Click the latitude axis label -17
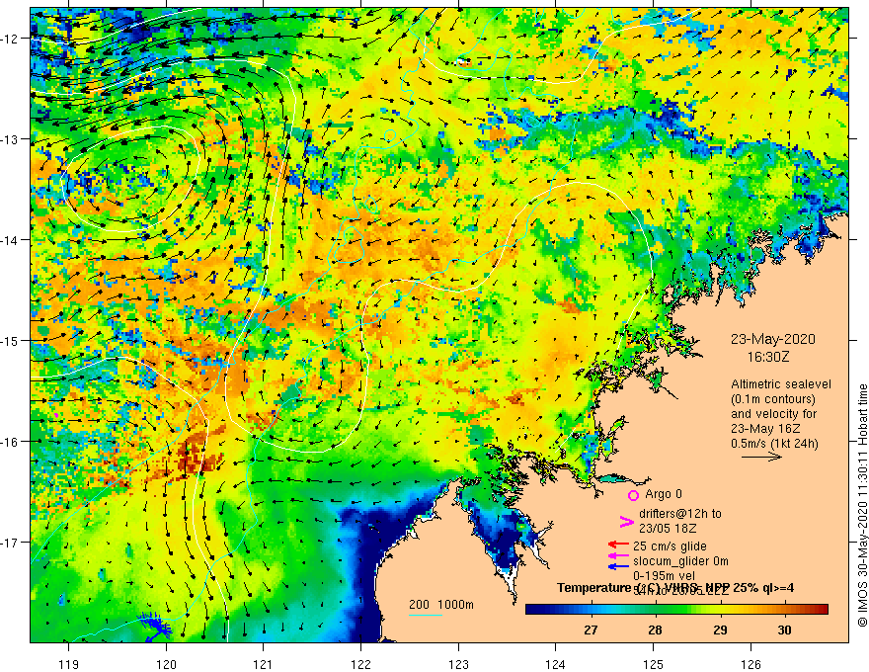Viewport: 869px width, 672px height. pos(11,542)
